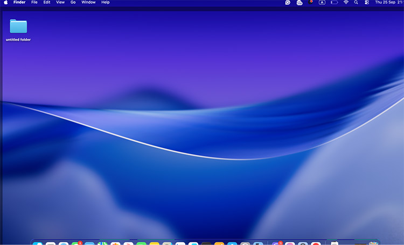Open Trash in the Dock
Image resolution: width=404 pixels, height=245 pixels.
coord(373,243)
